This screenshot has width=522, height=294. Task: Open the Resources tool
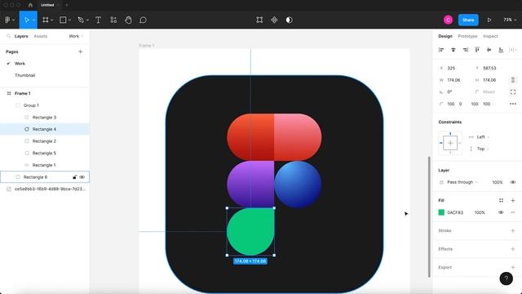tap(113, 20)
